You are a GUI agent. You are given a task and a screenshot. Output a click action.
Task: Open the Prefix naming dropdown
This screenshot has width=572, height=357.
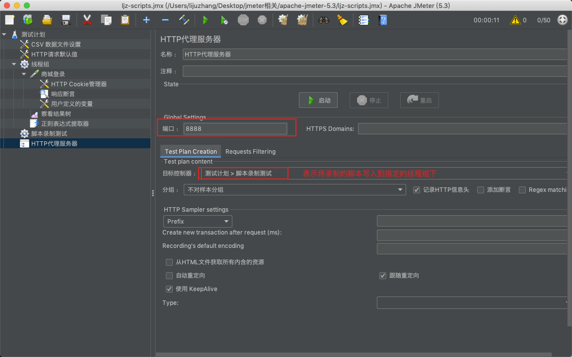(198, 221)
